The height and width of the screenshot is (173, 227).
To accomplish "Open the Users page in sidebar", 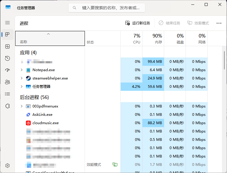I will click(7, 82).
